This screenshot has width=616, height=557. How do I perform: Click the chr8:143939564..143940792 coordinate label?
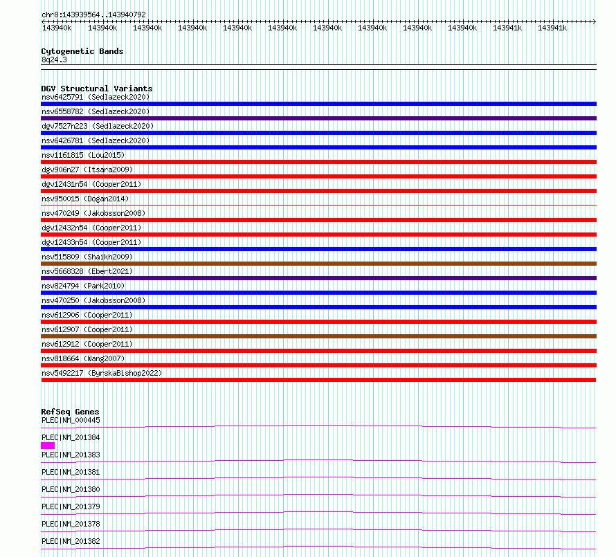point(93,15)
